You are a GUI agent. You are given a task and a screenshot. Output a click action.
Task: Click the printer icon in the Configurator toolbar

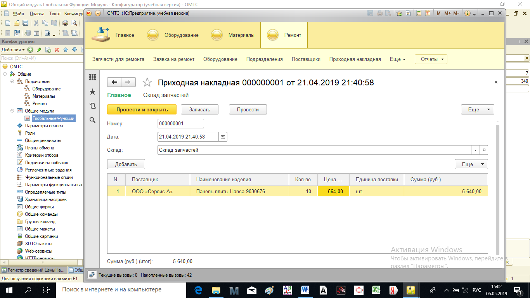click(x=66, y=23)
